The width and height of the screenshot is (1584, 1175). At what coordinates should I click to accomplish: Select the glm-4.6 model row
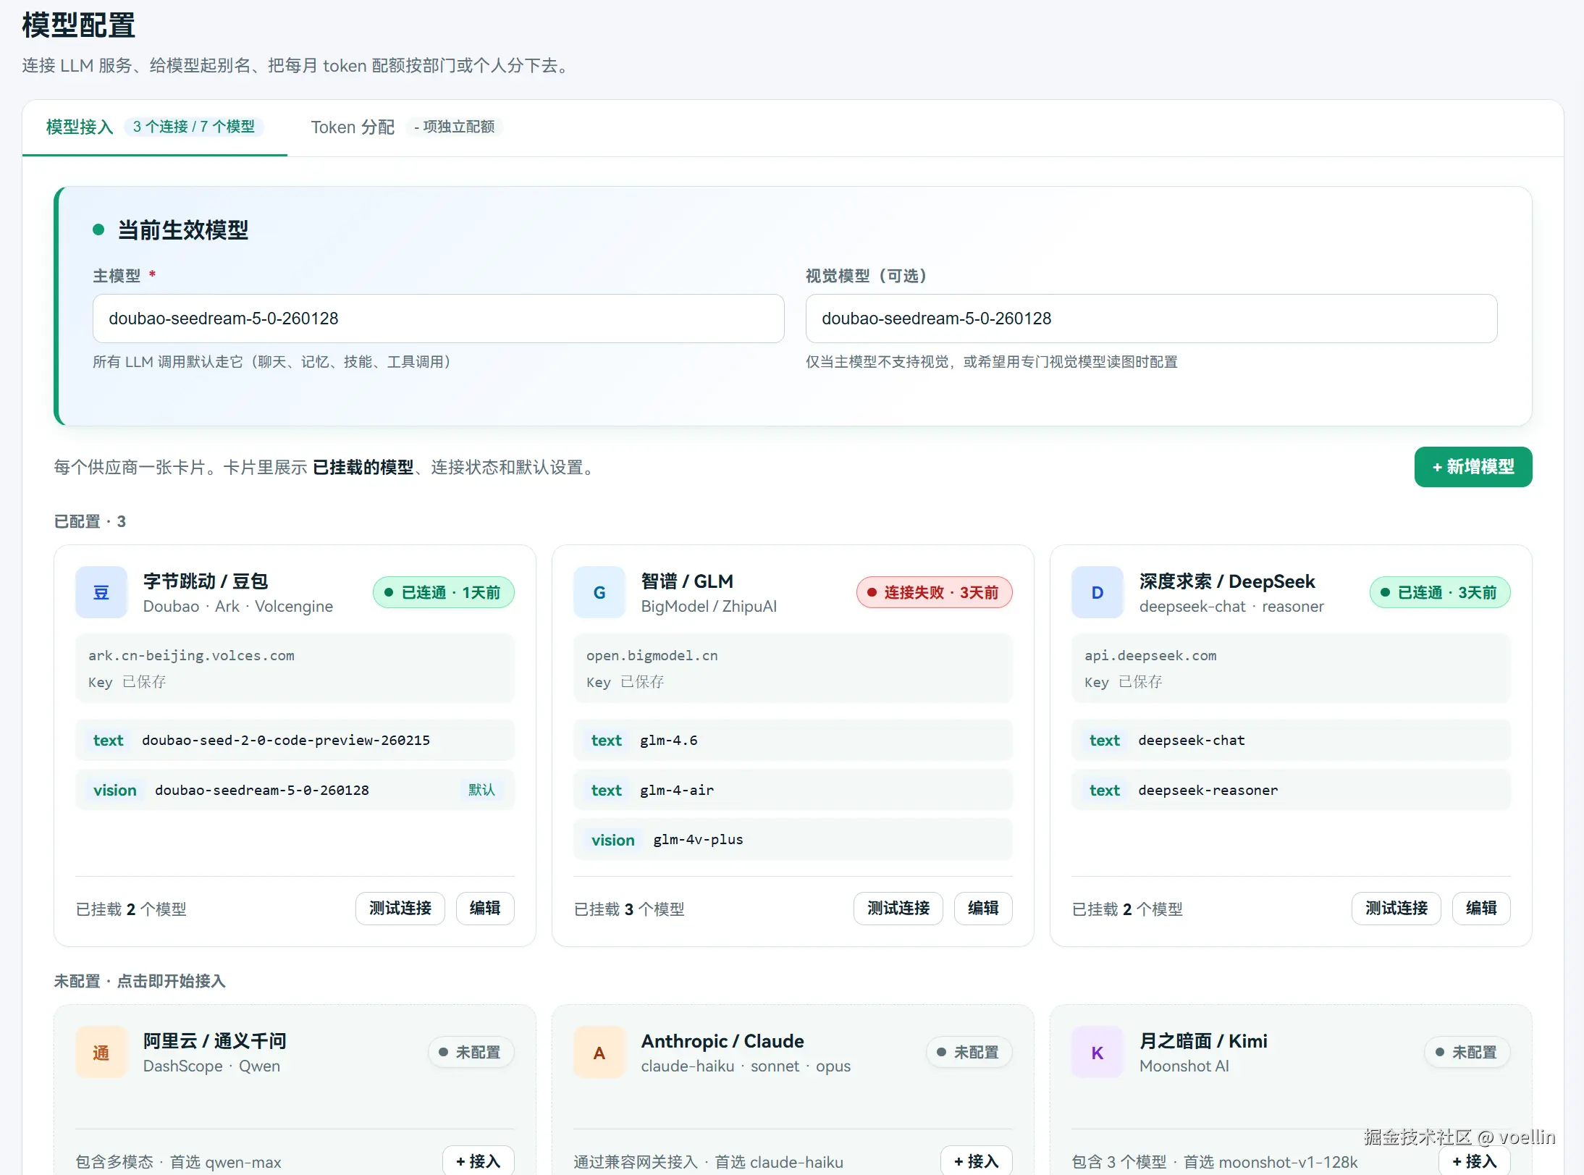click(x=793, y=740)
